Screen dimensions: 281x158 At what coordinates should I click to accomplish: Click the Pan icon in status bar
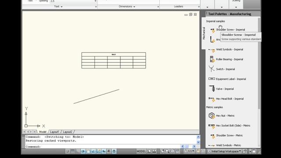coord(162,151)
